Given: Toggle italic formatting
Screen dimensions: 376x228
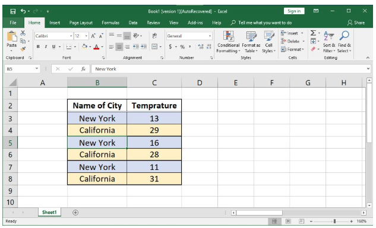Looking at the screenshot, I should [46, 47].
